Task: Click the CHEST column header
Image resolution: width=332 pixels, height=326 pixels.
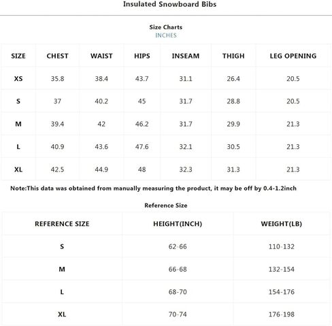Action: [x=57, y=56]
